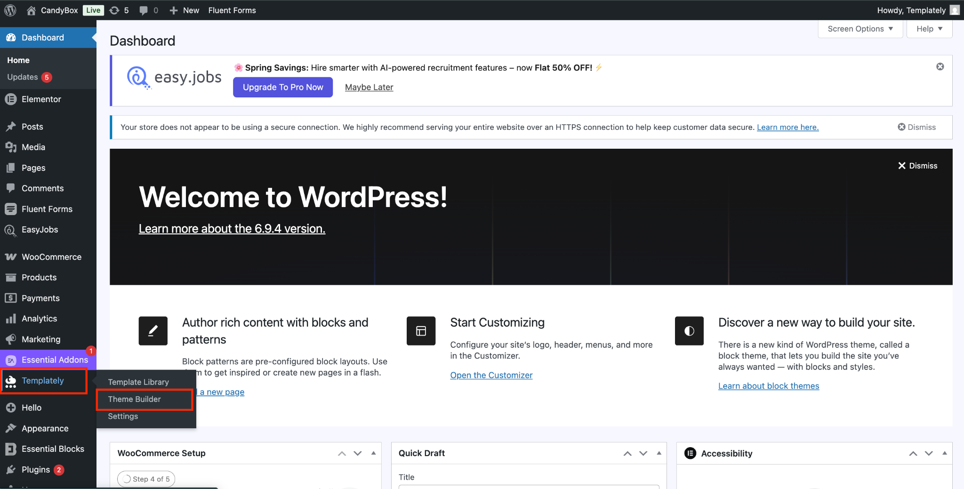Toggle the Accessibility widget panel

tap(945, 453)
